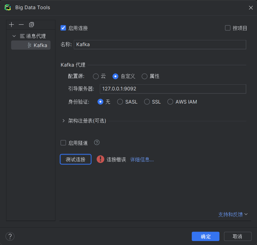Enable the 按项目 checkbox

click(228, 28)
